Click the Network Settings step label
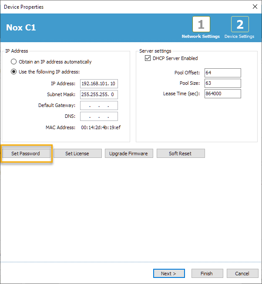This screenshot has width=262, height=284. click(201, 37)
